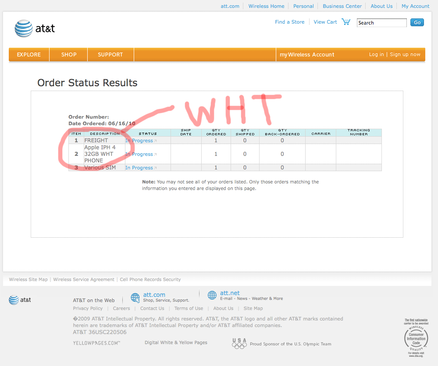The width and height of the screenshot is (438, 366).
Task: Open Cell Phone Records Security link
Action: pyautogui.click(x=150, y=279)
